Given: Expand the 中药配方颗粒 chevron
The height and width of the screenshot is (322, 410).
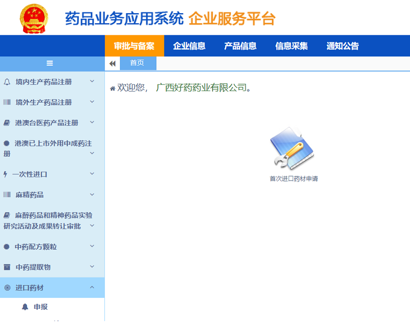Looking at the screenshot, I should click(92, 246).
